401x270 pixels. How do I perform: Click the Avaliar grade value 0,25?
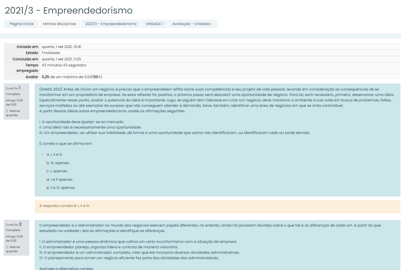click(x=46, y=77)
